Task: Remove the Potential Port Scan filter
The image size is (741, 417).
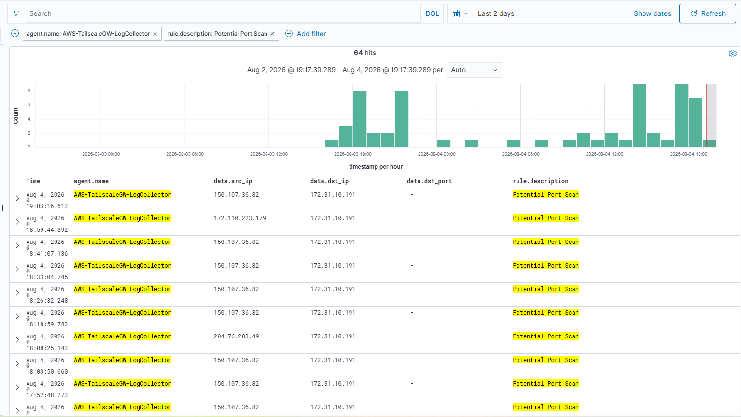Action: (272, 34)
